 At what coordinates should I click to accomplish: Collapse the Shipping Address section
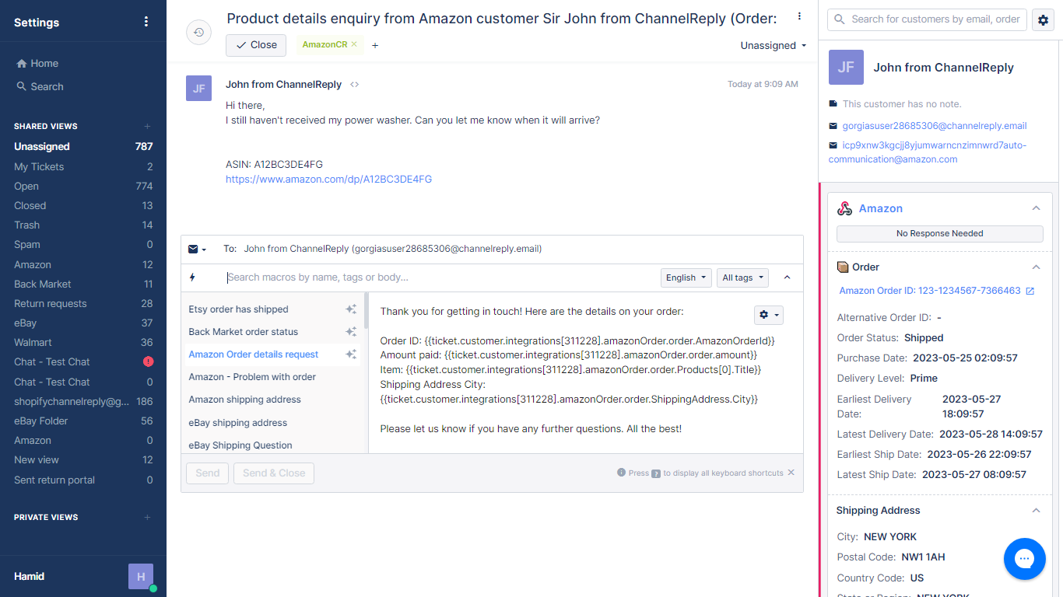pyautogui.click(x=1036, y=511)
